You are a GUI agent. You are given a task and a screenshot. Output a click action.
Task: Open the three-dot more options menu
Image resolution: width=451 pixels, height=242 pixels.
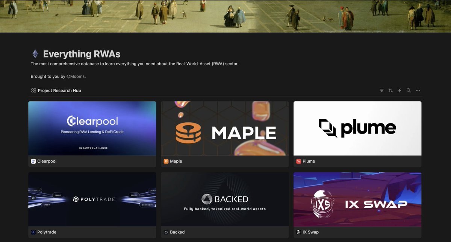pos(418,90)
